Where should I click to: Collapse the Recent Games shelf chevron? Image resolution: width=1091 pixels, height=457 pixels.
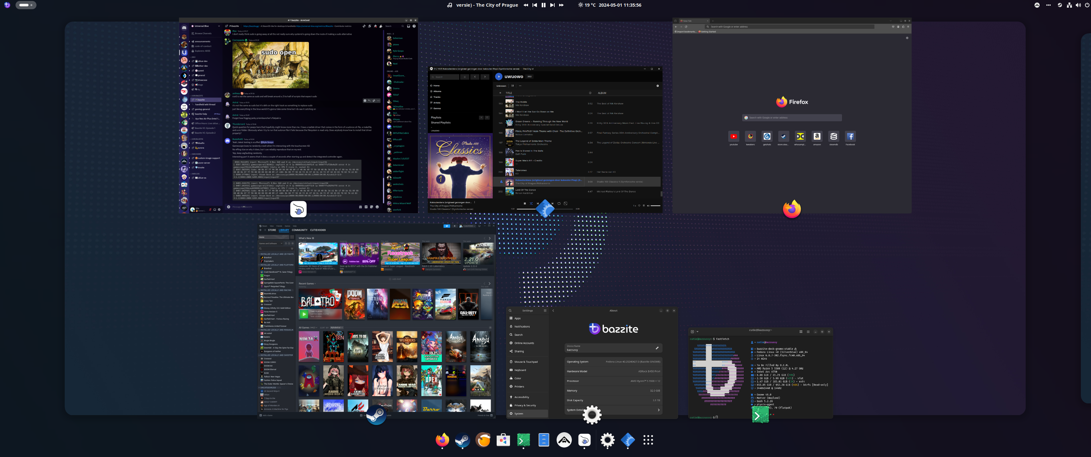point(316,284)
